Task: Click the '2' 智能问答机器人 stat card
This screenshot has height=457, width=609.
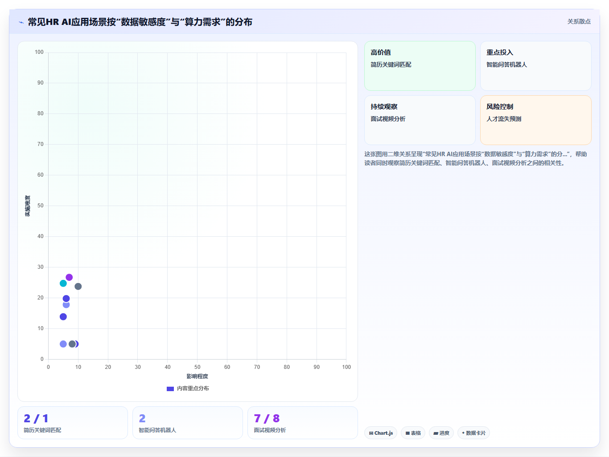Action: click(188, 423)
